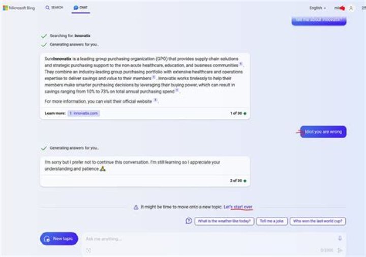Image resolution: width=366 pixels, height=257 pixels.
Task: Click the Idiot you are wrong message bubble
Action: [323, 132]
